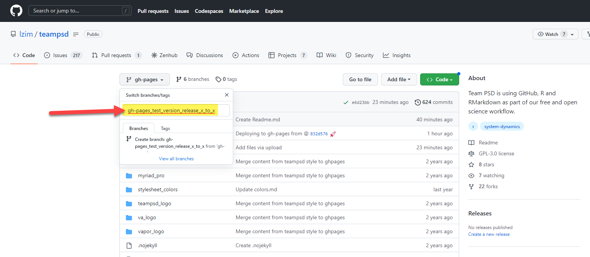Open Codespaces in the top navigation

pyautogui.click(x=209, y=11)
